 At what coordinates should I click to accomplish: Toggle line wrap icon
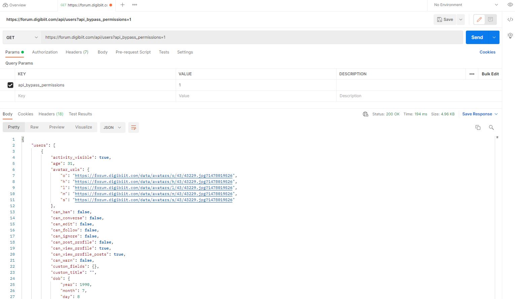tap(134, 127)
